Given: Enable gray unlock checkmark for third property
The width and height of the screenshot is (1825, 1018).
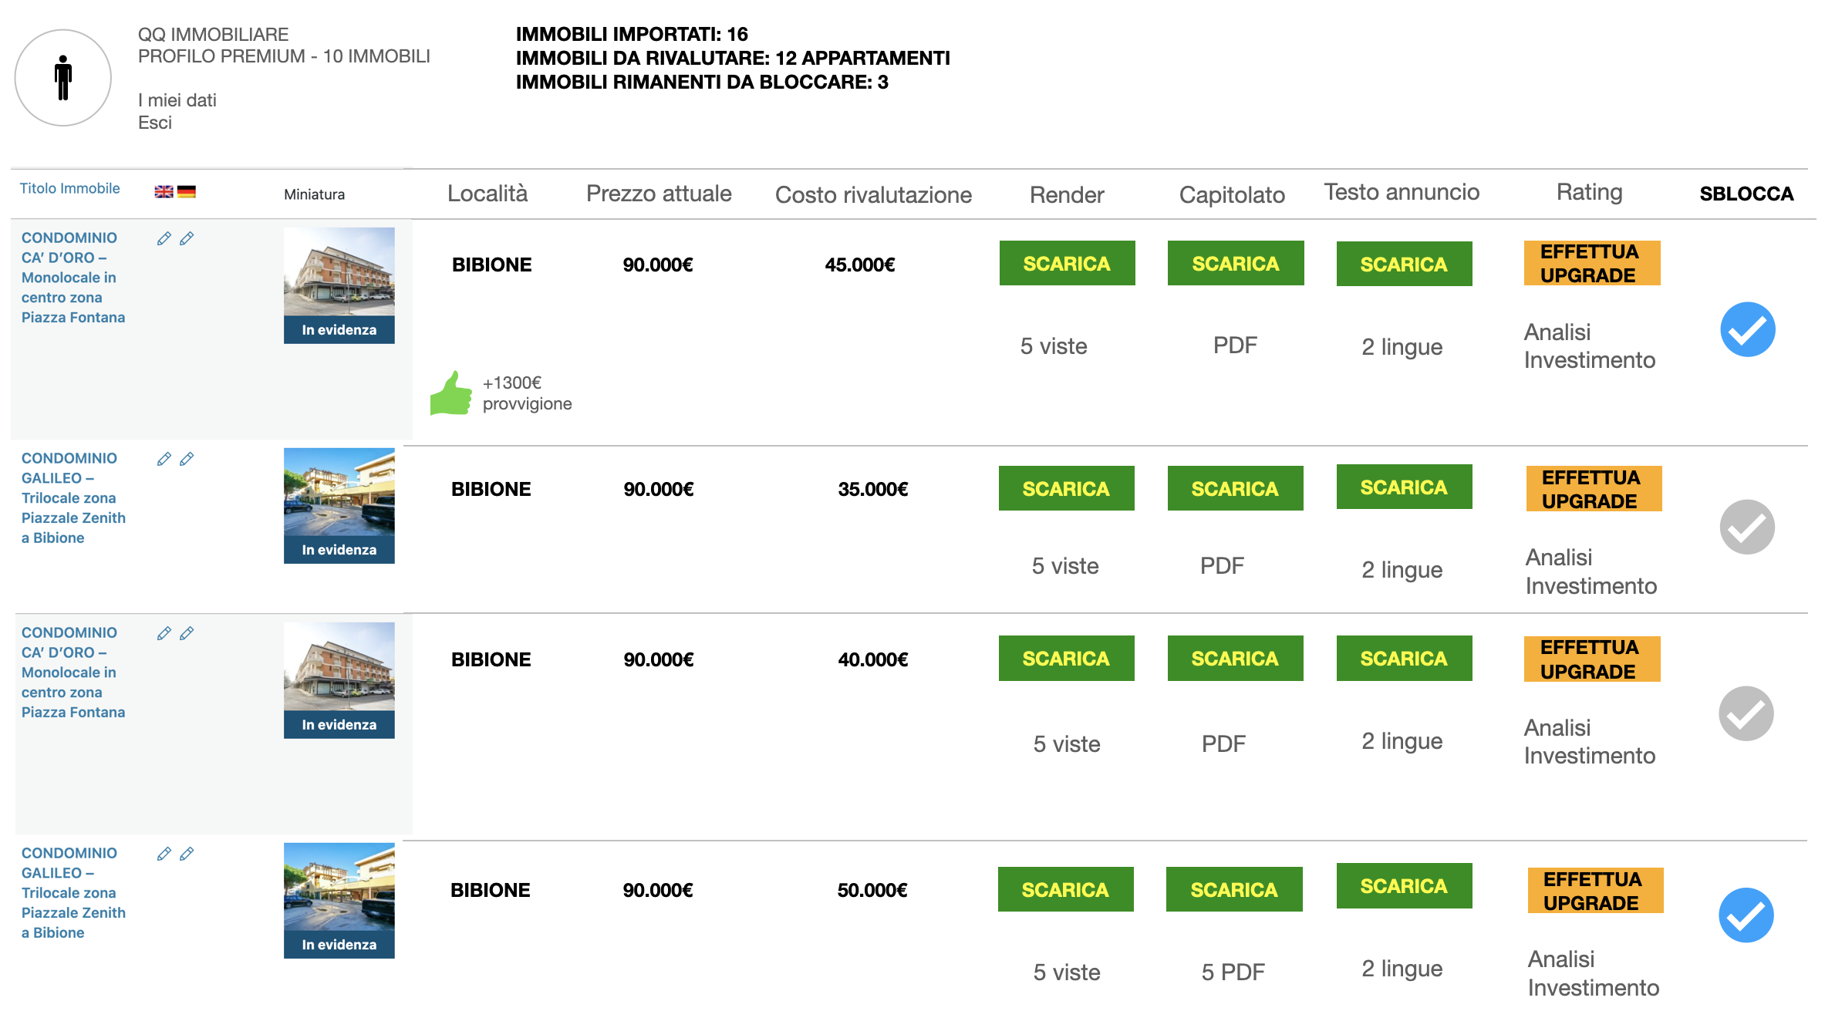Looking at the screenshot, I should [1746, 713].
